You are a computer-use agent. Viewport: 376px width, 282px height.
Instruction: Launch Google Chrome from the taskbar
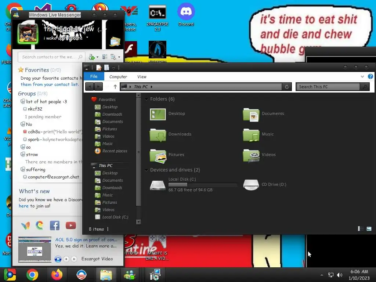point(32,275)
